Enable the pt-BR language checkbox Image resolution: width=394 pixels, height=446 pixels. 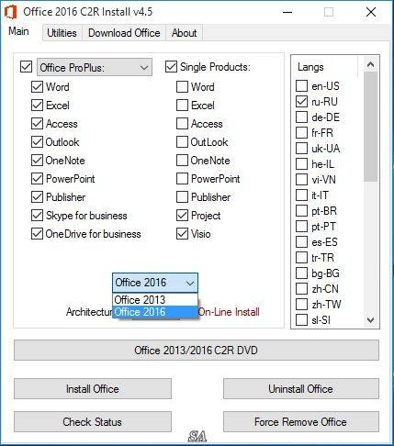[x=301, y=211]
